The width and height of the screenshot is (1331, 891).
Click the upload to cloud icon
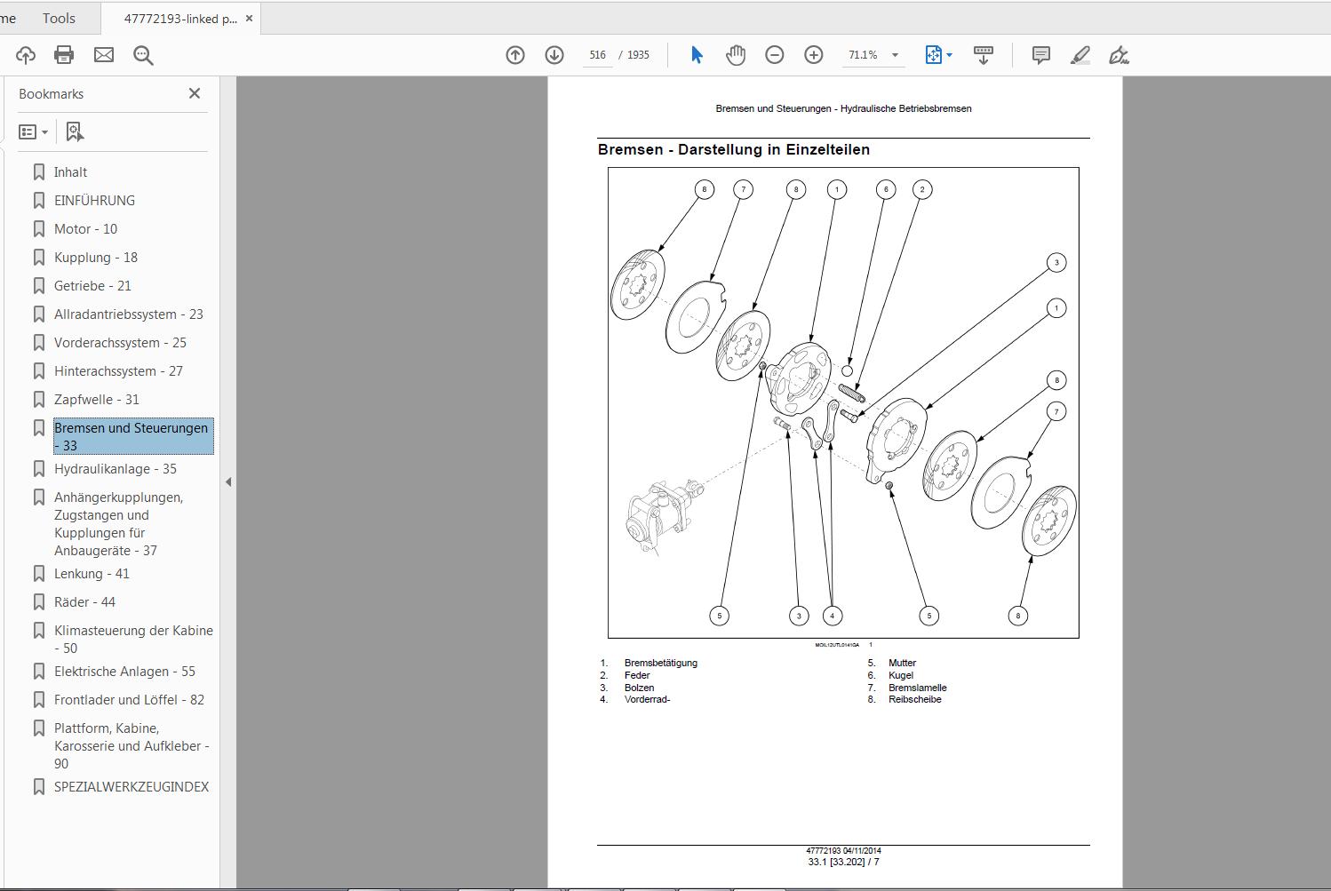[x=26, y=54]
